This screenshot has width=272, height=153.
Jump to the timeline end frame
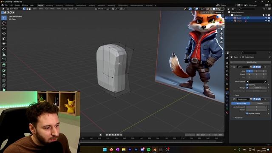point(121,135)
